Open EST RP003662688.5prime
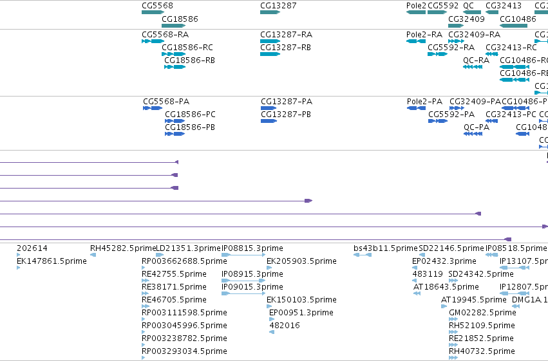 [184, 261]
